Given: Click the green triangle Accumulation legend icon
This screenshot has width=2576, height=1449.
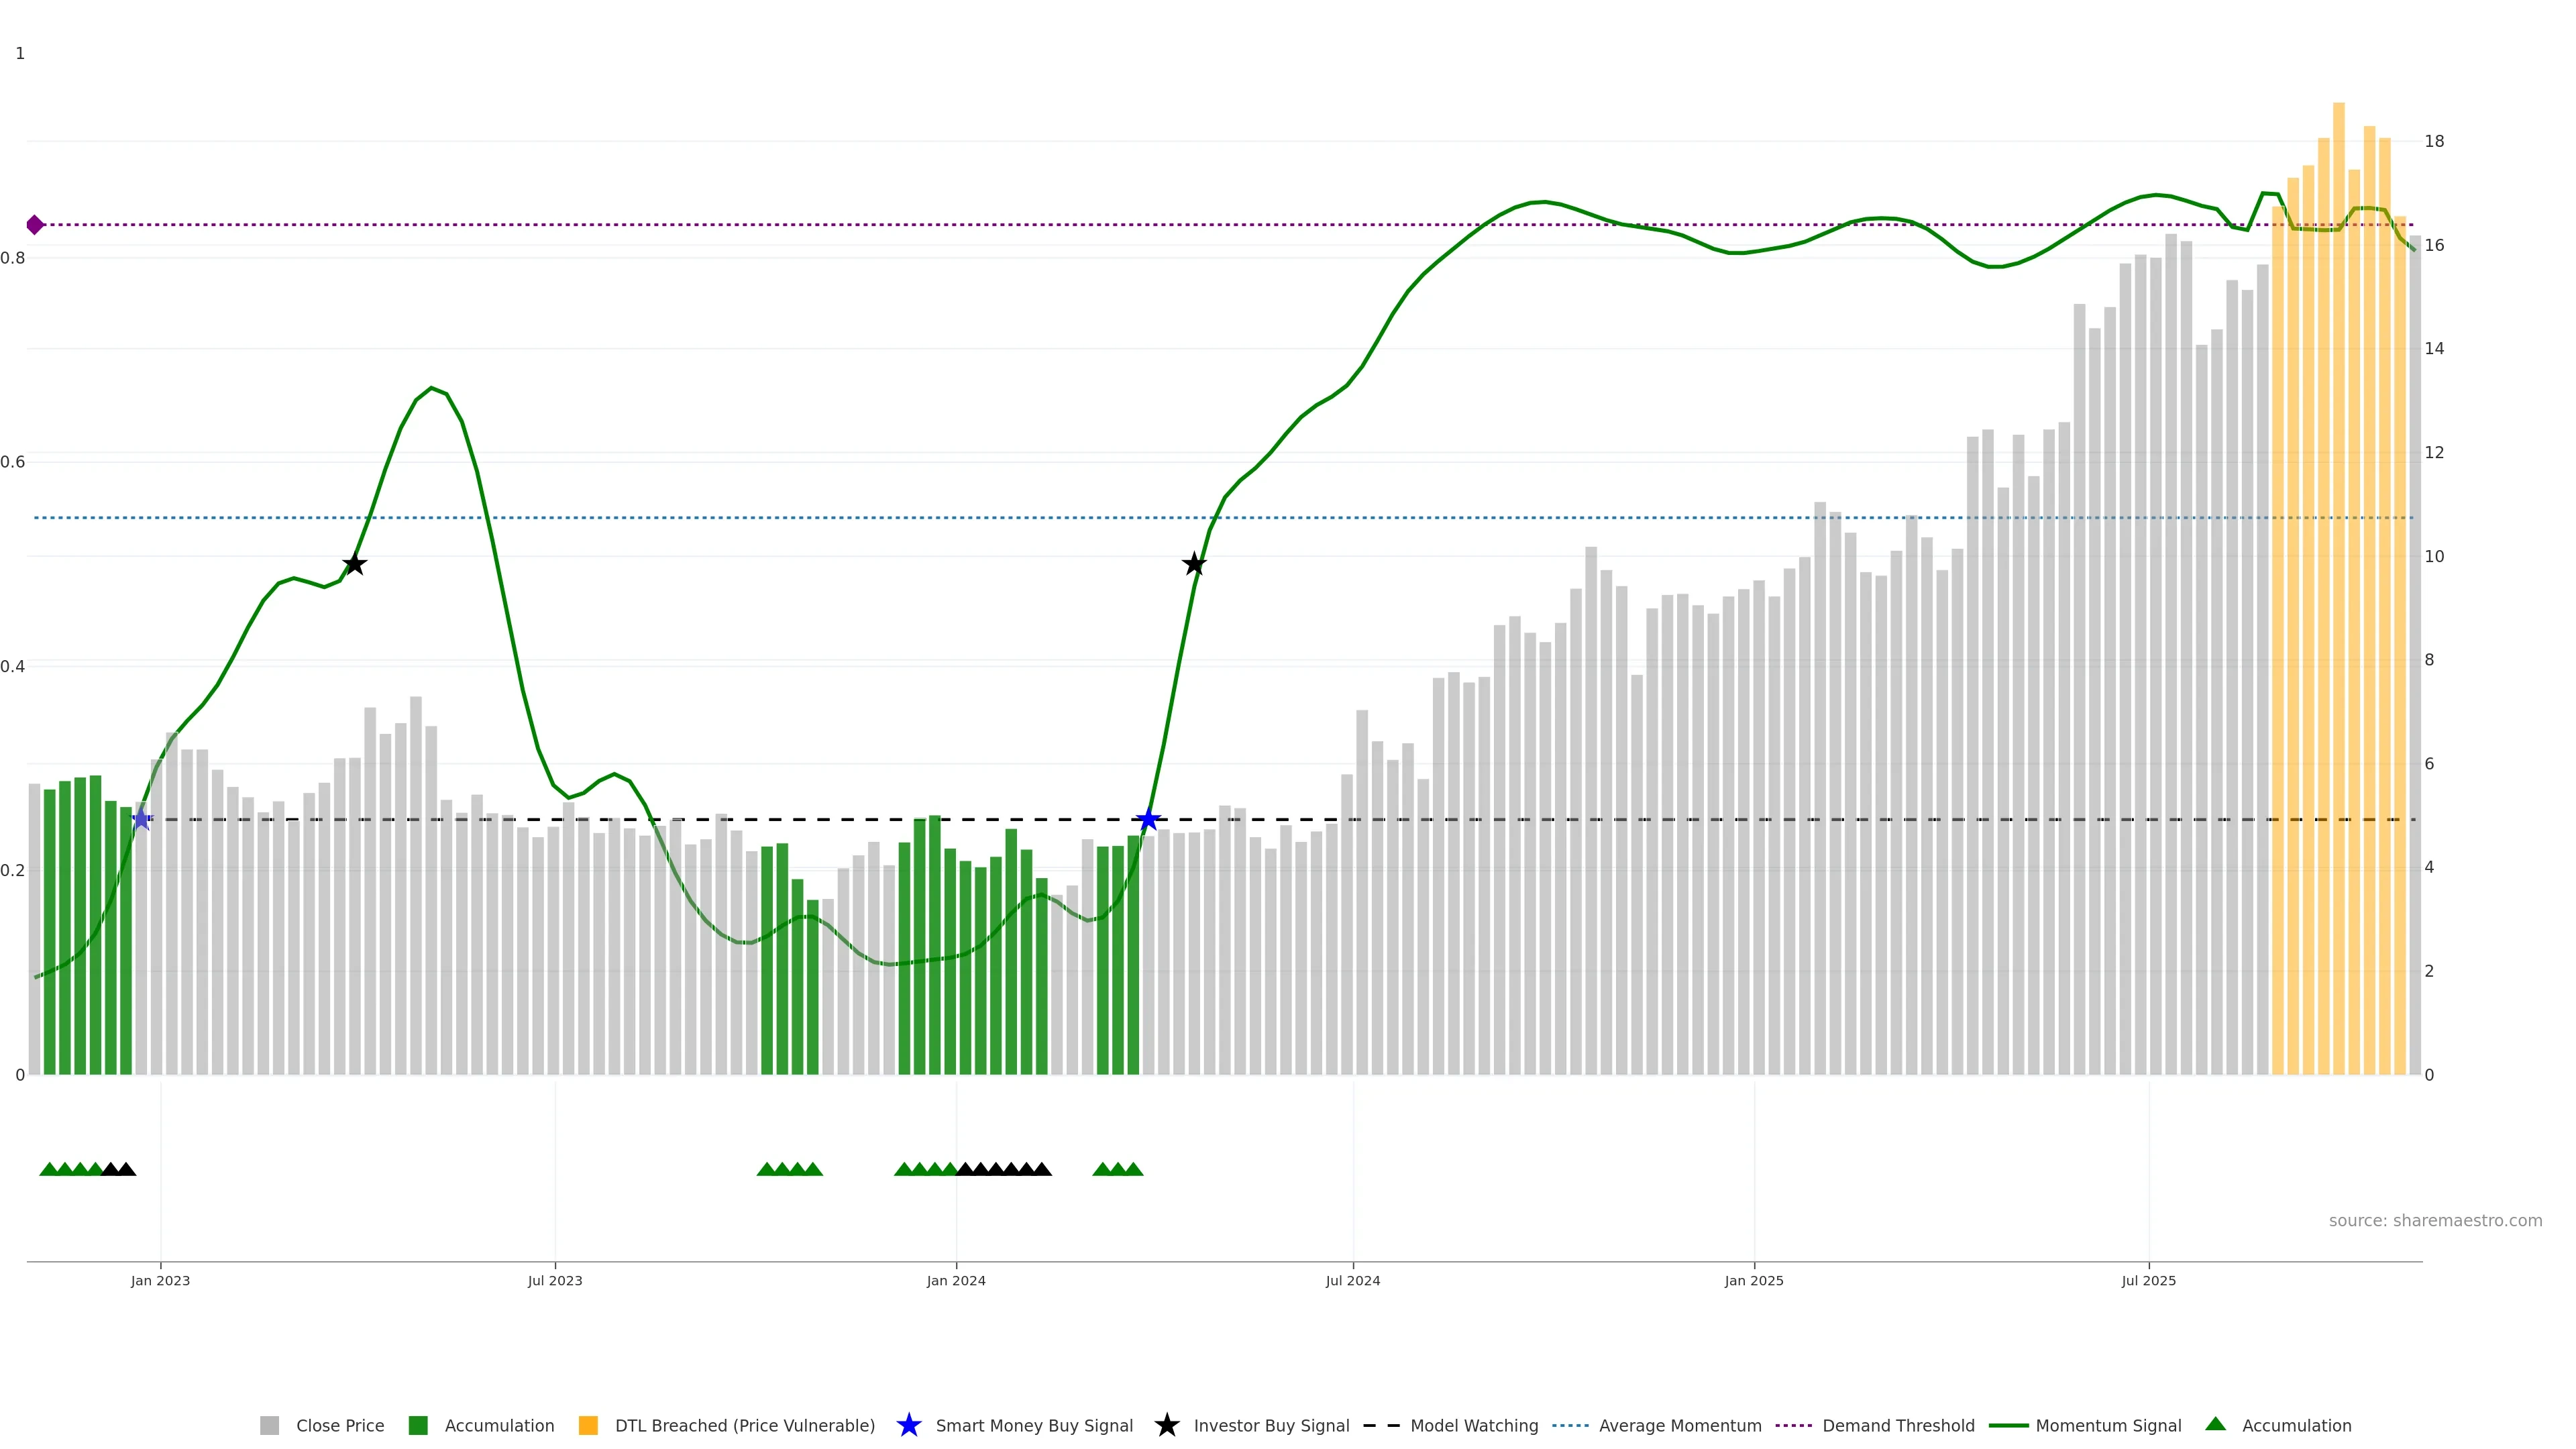Looking at the screenshot, I should (x=2215, y=1424).
